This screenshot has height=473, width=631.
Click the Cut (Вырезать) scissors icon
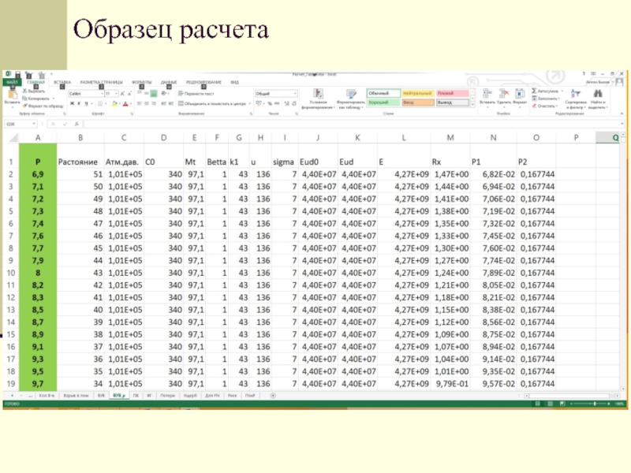point(25,91)
